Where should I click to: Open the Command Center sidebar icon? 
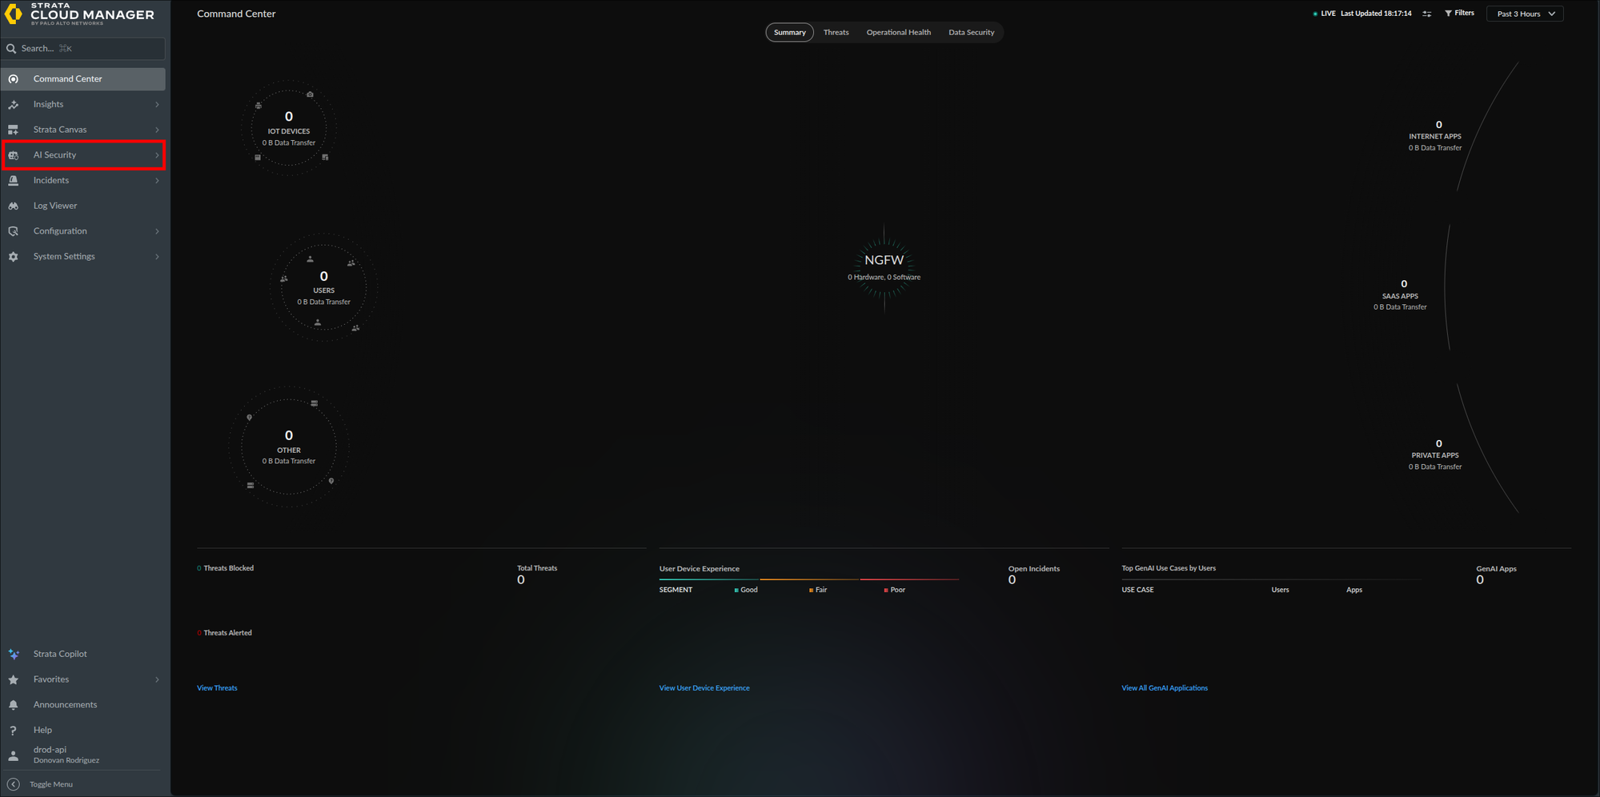14,79
